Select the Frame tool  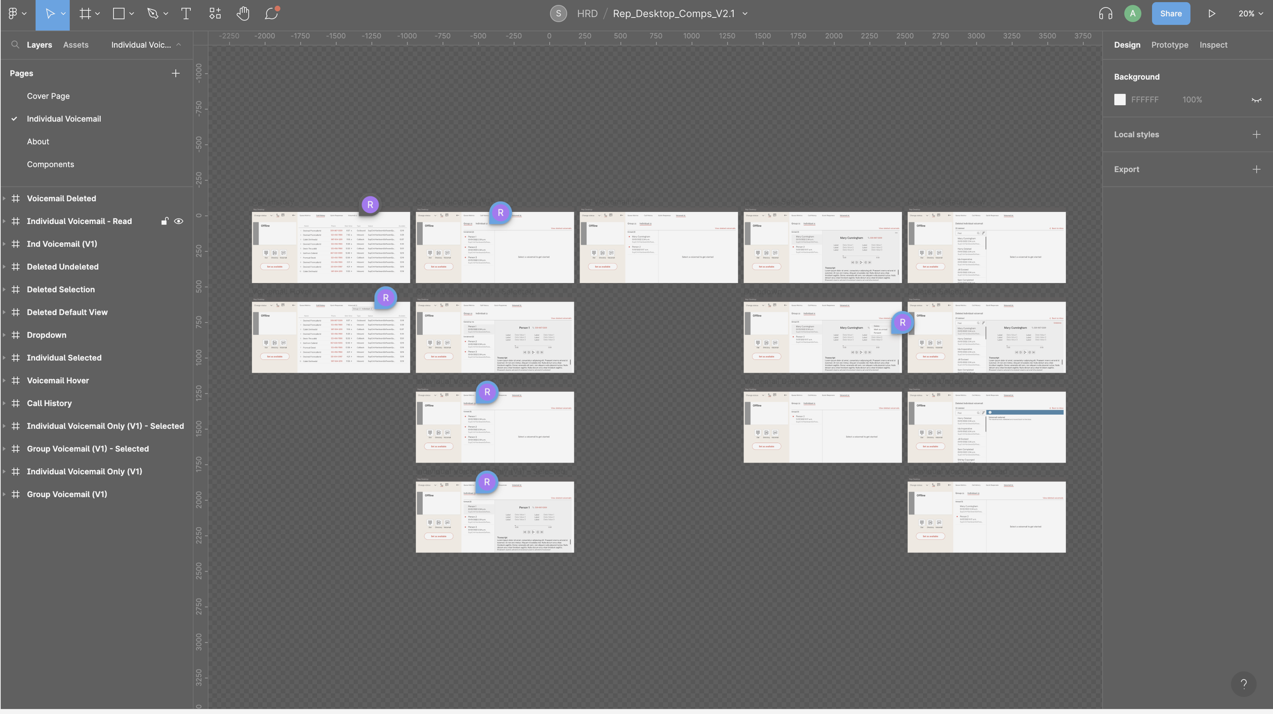pos(85,14)
